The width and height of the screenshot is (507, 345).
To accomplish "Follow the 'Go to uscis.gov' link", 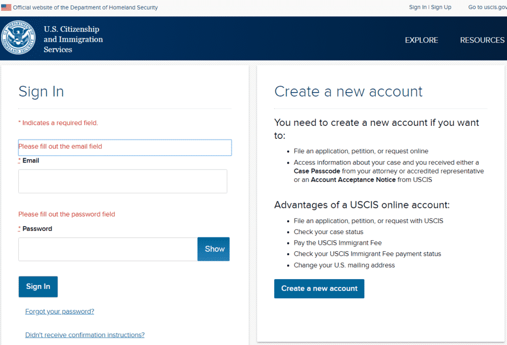I will click(488, 7).
